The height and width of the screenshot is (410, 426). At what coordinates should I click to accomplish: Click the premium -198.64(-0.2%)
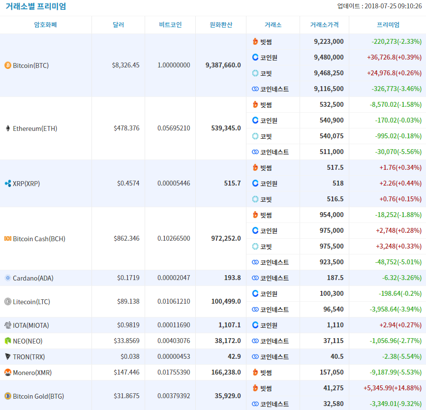click(400, 294)
